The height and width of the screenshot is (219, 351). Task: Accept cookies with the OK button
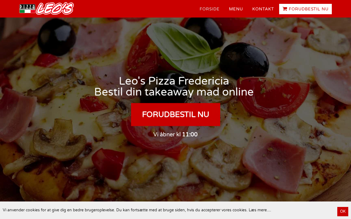click(x=343, y=211)
